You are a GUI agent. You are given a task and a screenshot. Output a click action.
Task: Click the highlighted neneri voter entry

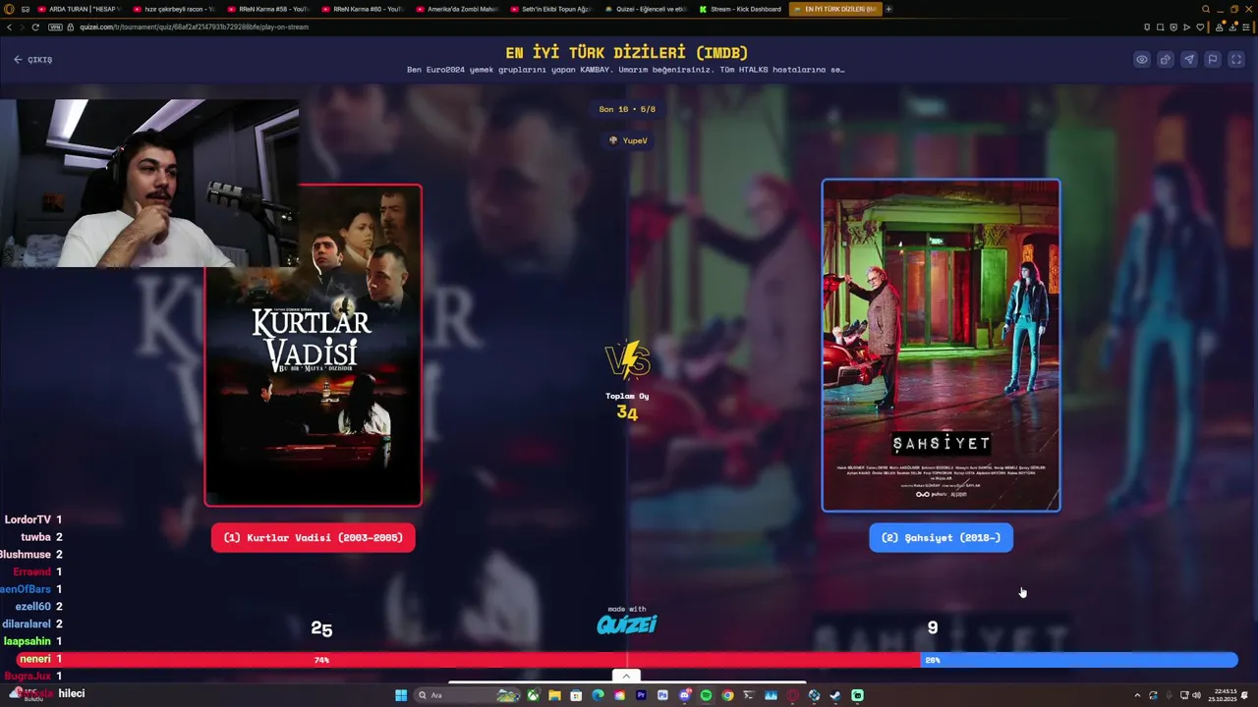coord(40,659)
